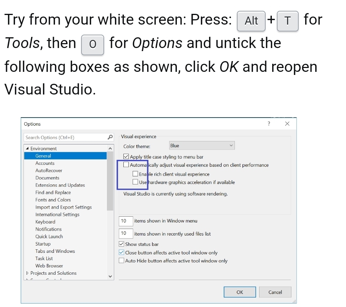The height and width of the screenshot is (307, 346).
Task: Open Find and Replace settings
Action: coord(53,192)
